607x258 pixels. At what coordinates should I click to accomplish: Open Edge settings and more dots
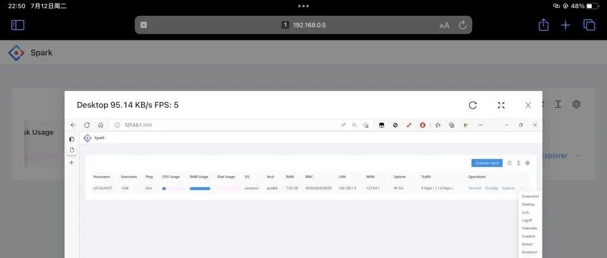480,125
